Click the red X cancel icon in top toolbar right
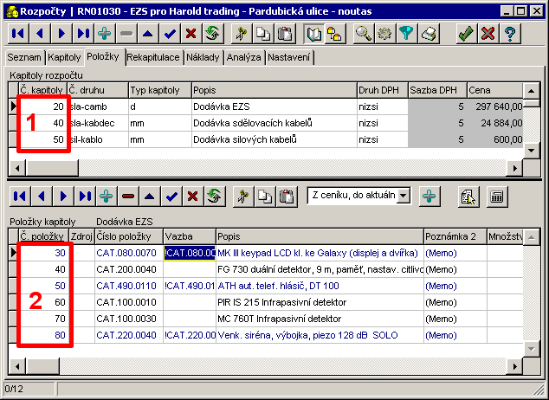This screenshot has width=549, height=400. (488, 34)
